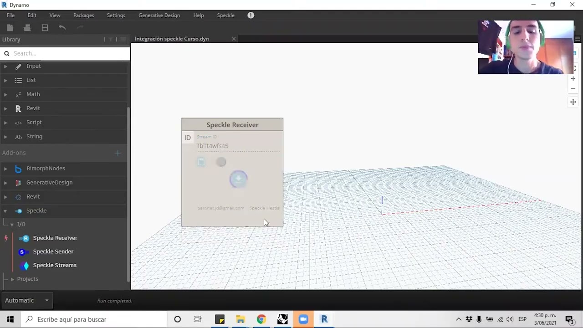Click the Windows Task View icon
The height and width of the screenshot is (328, 583).
tap(198, 319)
